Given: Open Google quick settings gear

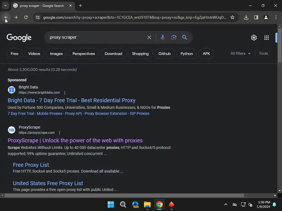Looking at the screenshot, I should [x=254, y=37].
